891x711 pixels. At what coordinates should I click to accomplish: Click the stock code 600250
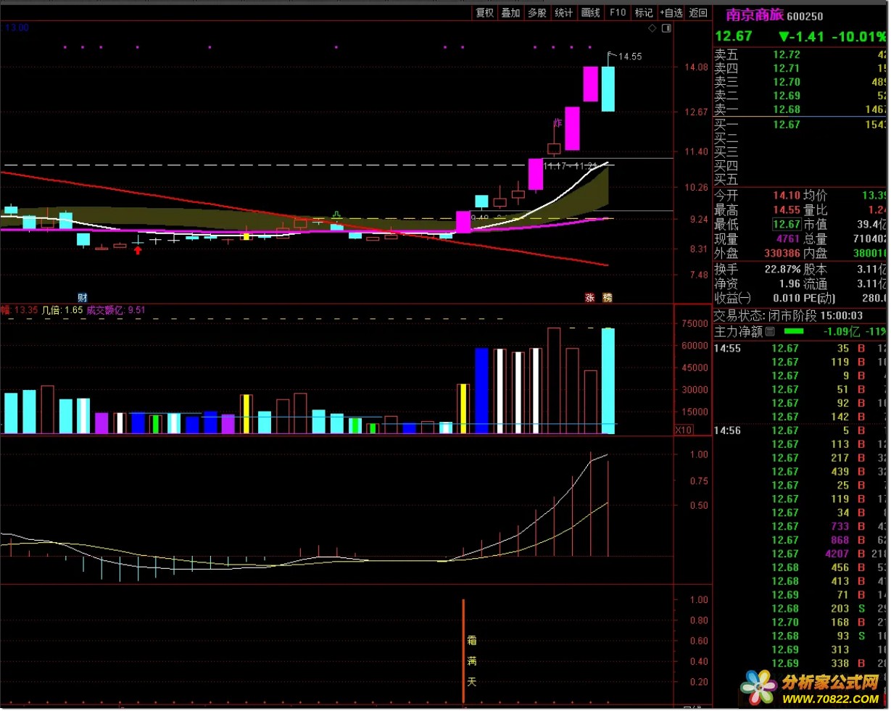[805, 16]
